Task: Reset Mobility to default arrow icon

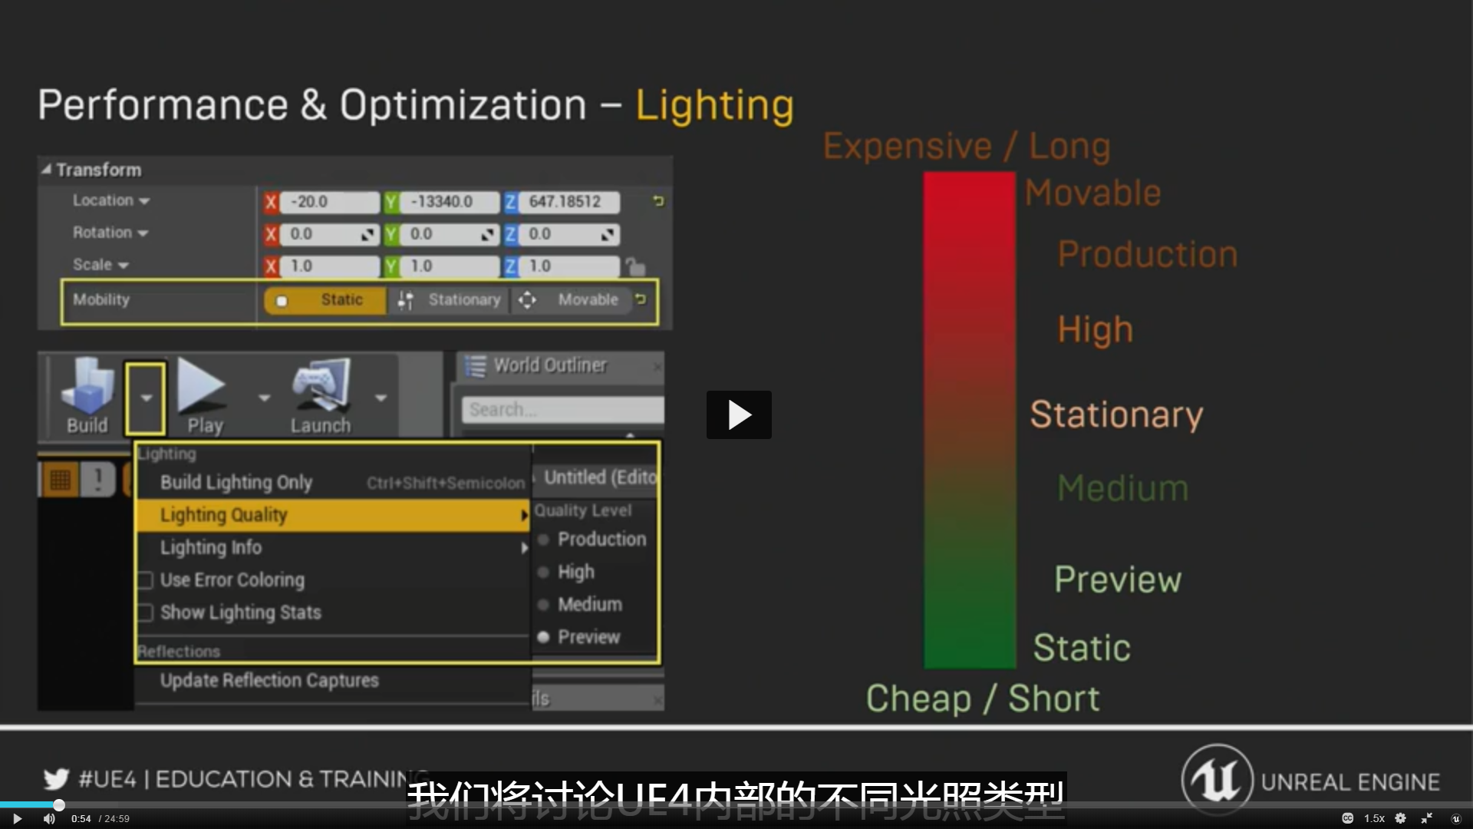Action: pyautogui.click(x=641, y=299)
